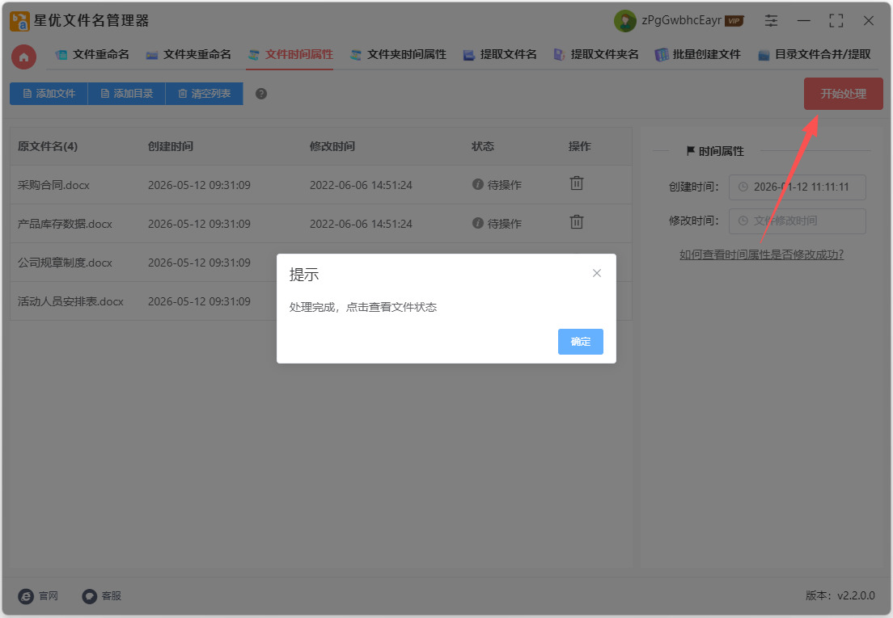
Task: Delete the 采购合同.docx row via trash icon
Action: (577, 183)
